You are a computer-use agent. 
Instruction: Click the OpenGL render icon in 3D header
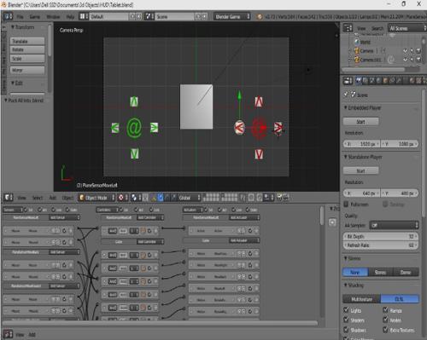coord(280,198)
